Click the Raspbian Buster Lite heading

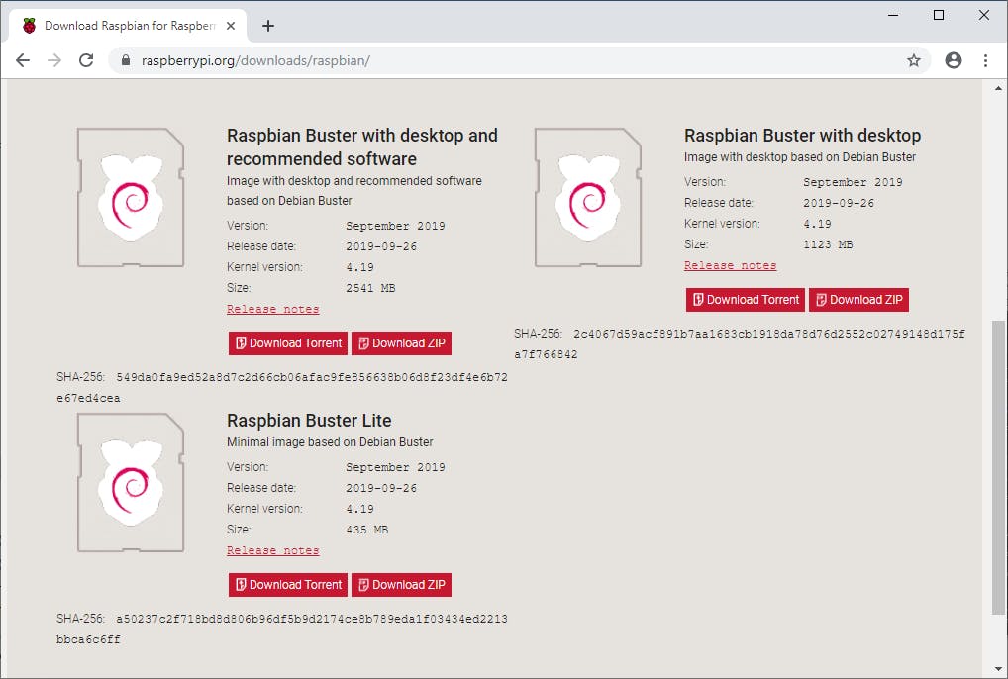pos(309,420)
